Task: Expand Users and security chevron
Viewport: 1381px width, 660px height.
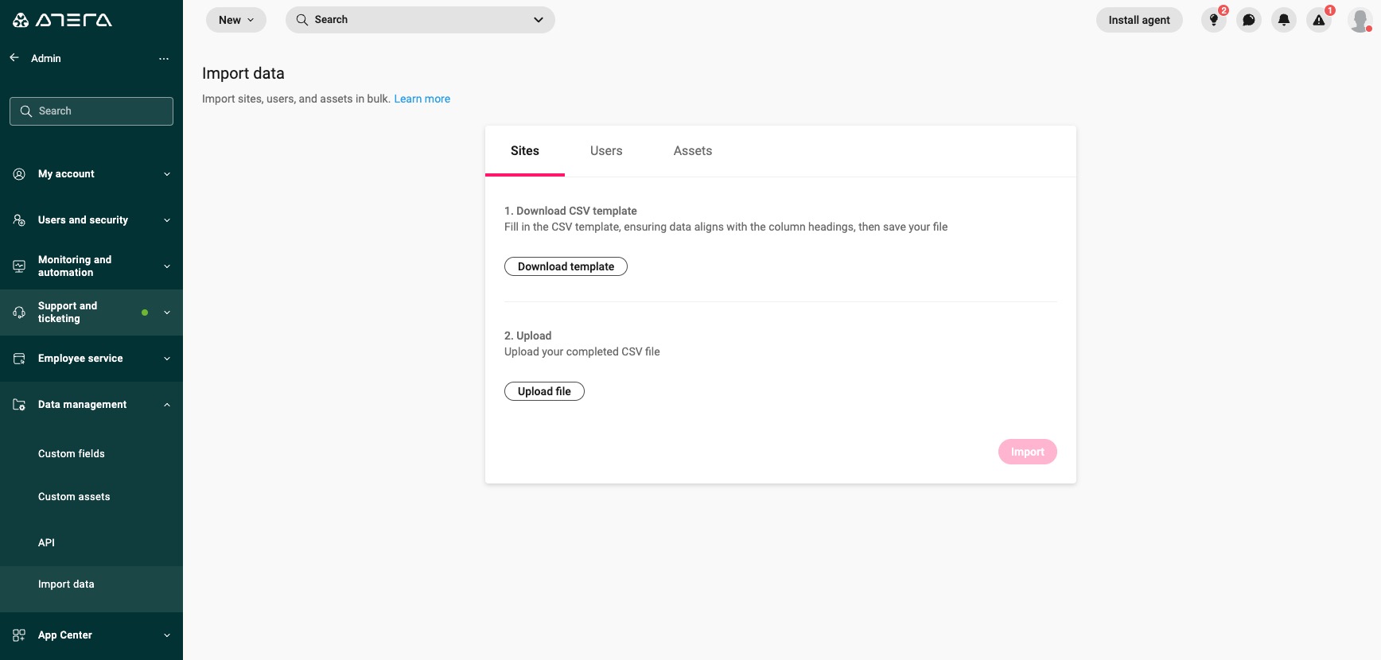Action: 167,220
